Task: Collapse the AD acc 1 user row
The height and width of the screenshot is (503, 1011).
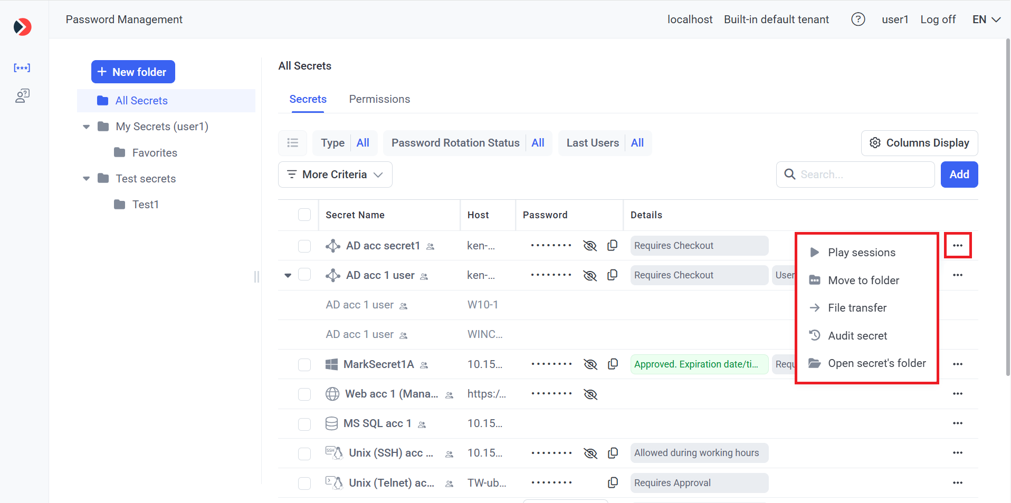Action: (x=288, y=275)
